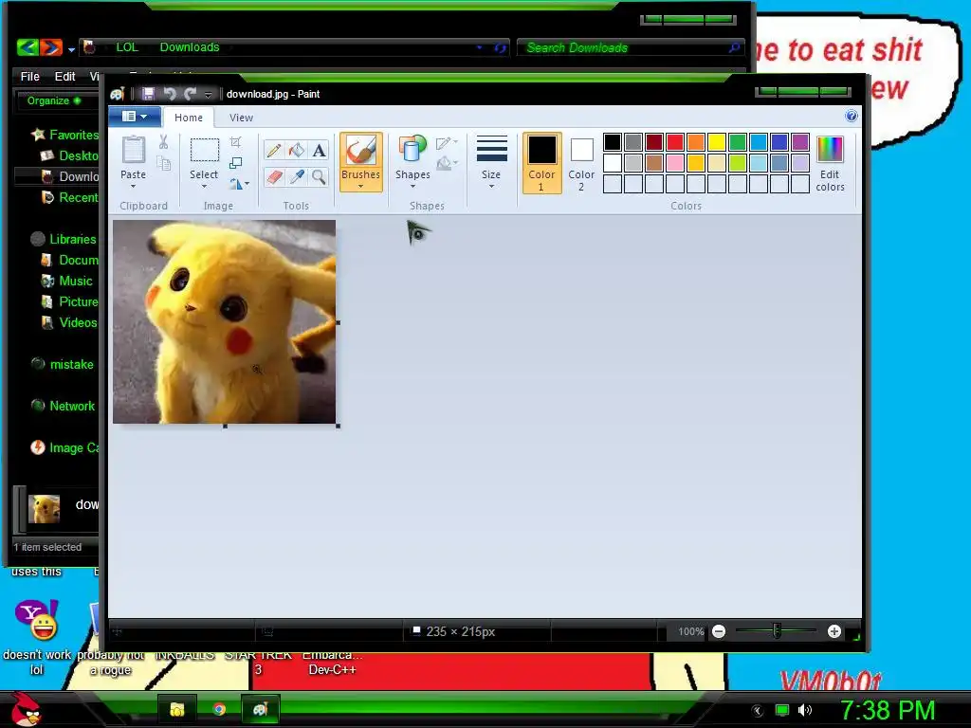Click the Undo arrow in Paint title bar
This screenshot has height=728, width=971.
tap(170, 94)
